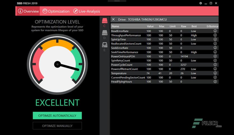The image size is (234, 135).
Task: Select the ReallocatedSectorsCount row name
Action: click(126, 44)
